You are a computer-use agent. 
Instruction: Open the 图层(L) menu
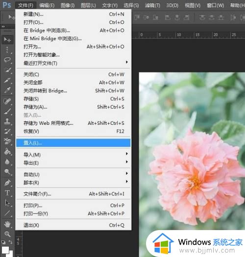[88, 5]
